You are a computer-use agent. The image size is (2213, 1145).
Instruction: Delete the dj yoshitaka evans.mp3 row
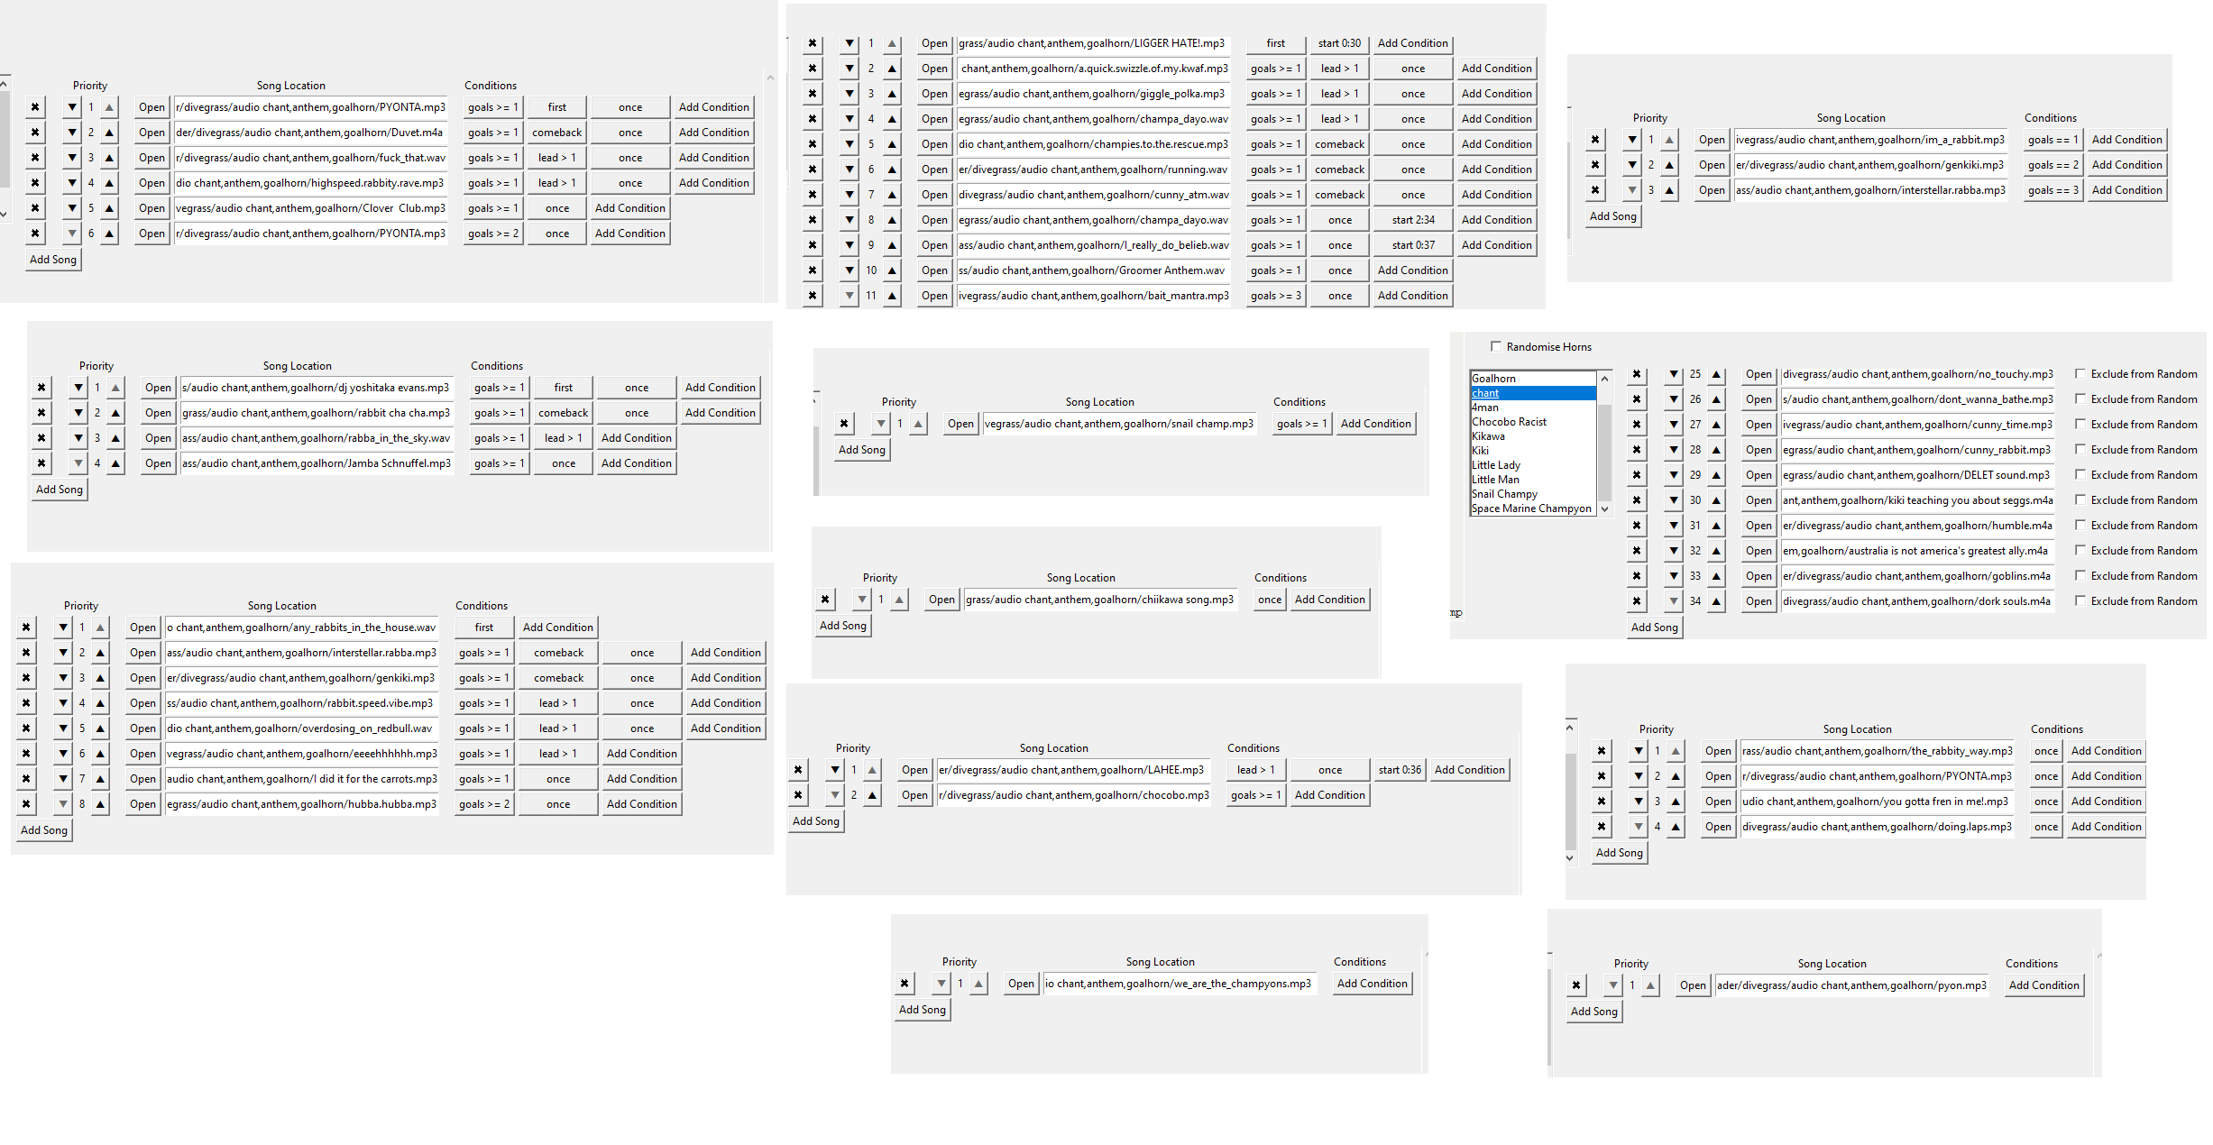coord(41,388)
